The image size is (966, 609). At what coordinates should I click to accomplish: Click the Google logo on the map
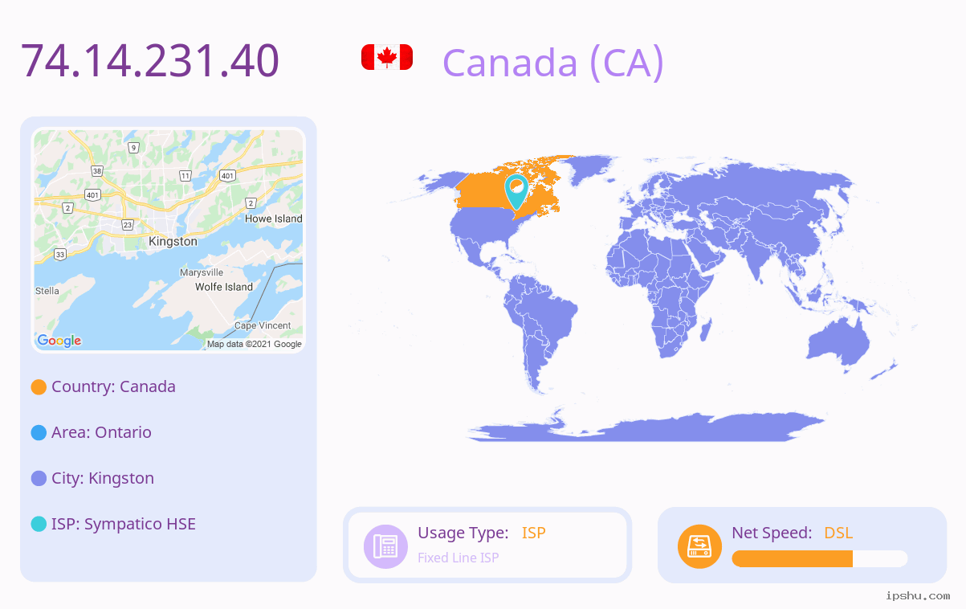pos(59,341)
